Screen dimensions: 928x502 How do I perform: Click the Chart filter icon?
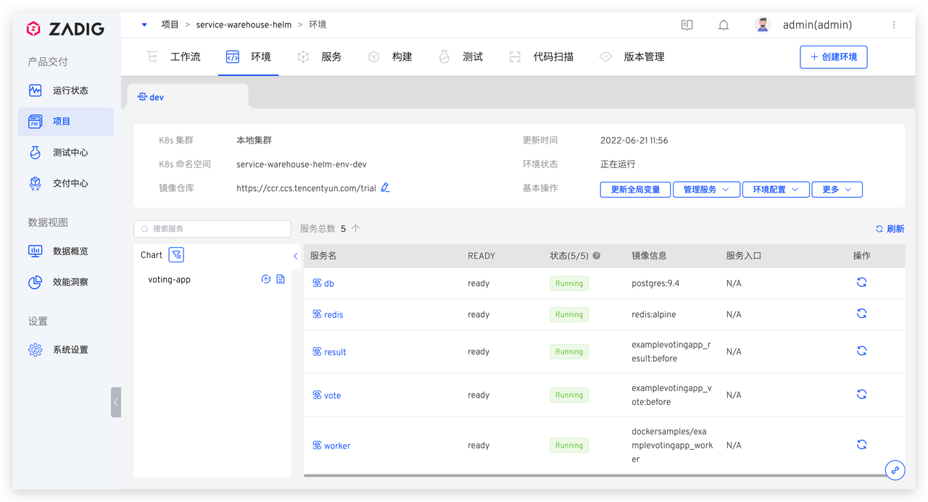176,255
